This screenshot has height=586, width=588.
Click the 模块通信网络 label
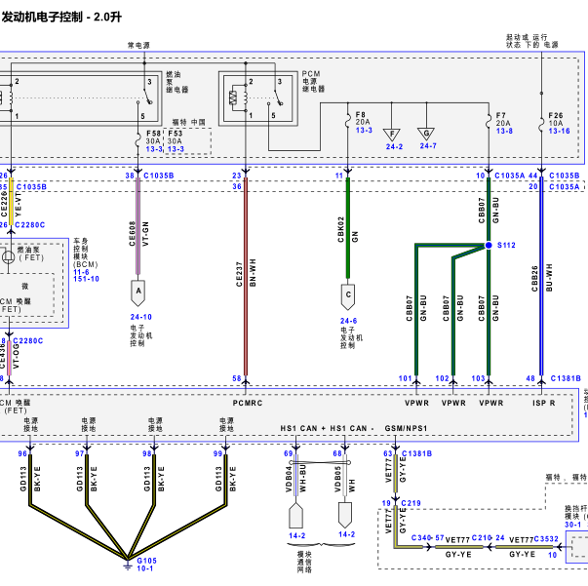tap(304, 562)
